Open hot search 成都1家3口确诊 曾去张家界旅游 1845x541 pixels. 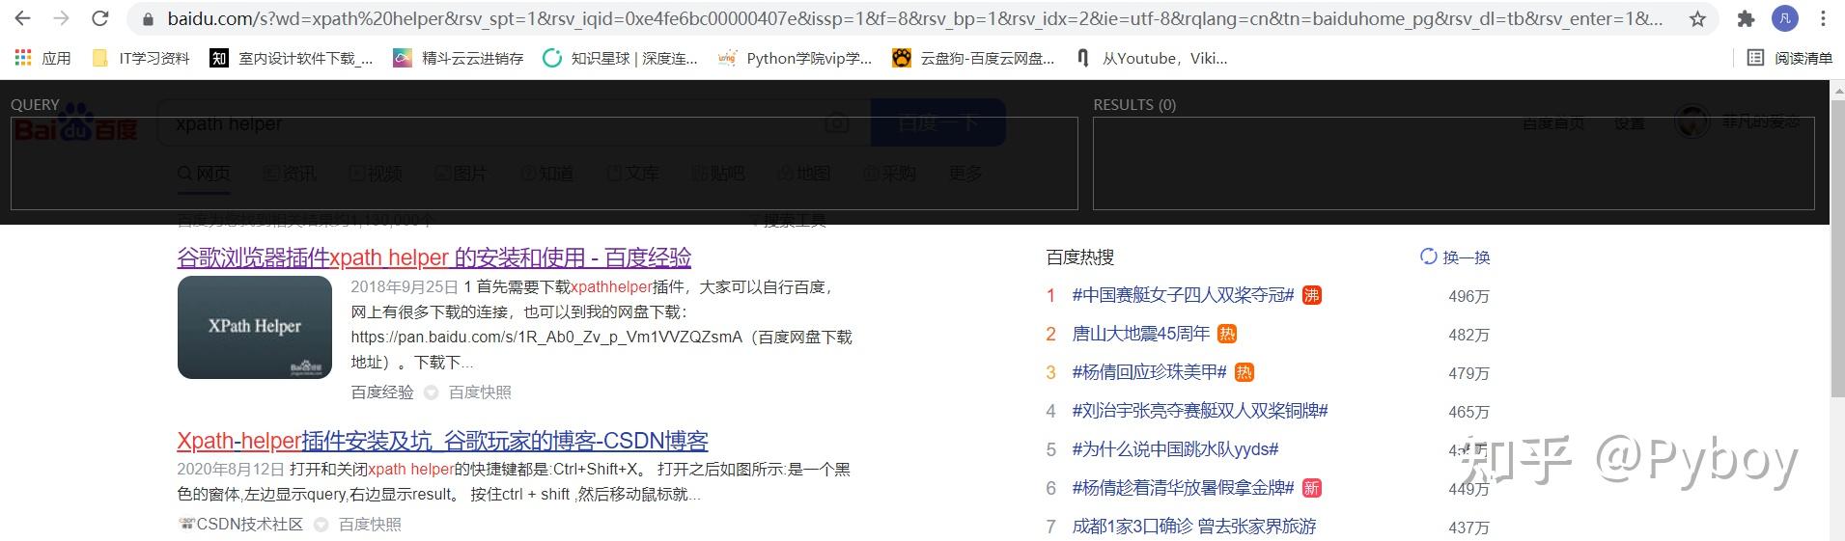1194,527
